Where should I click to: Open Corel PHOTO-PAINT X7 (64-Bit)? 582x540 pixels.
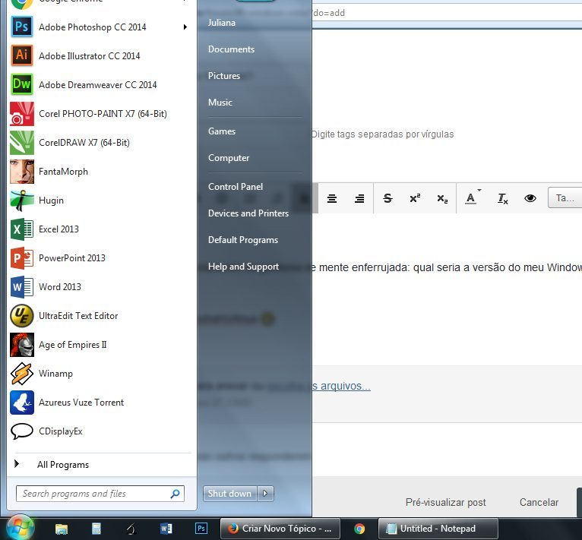click(103, 114)
